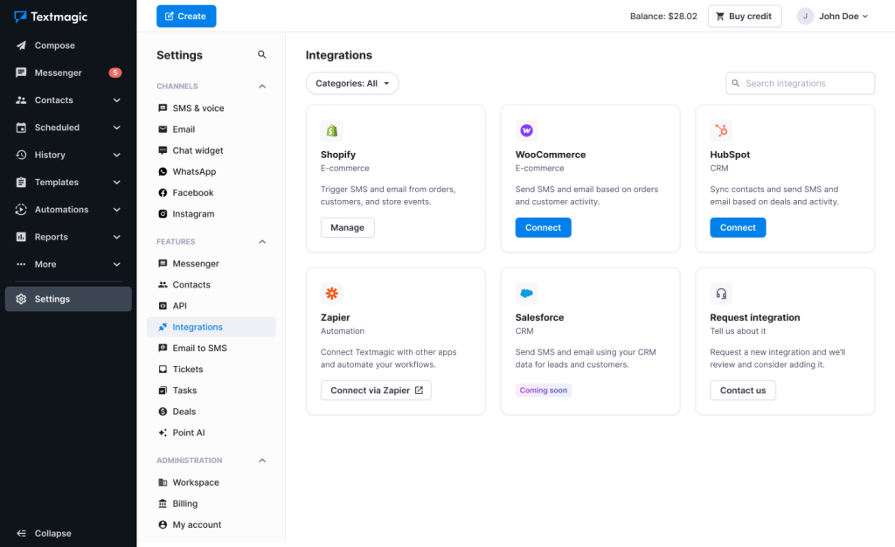Click the Point AI sparkle icon
This screenshot has height=547, width=895.
coord(163,433)
